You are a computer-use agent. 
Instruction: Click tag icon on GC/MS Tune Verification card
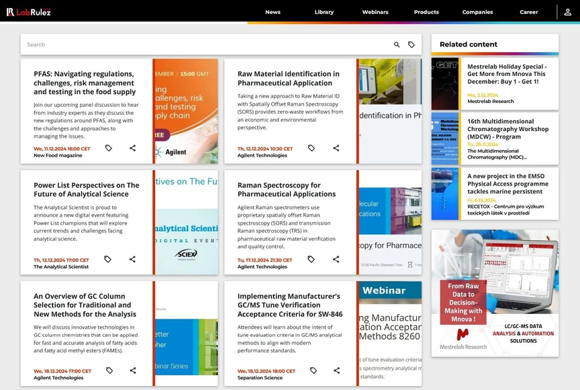[313, 370]
